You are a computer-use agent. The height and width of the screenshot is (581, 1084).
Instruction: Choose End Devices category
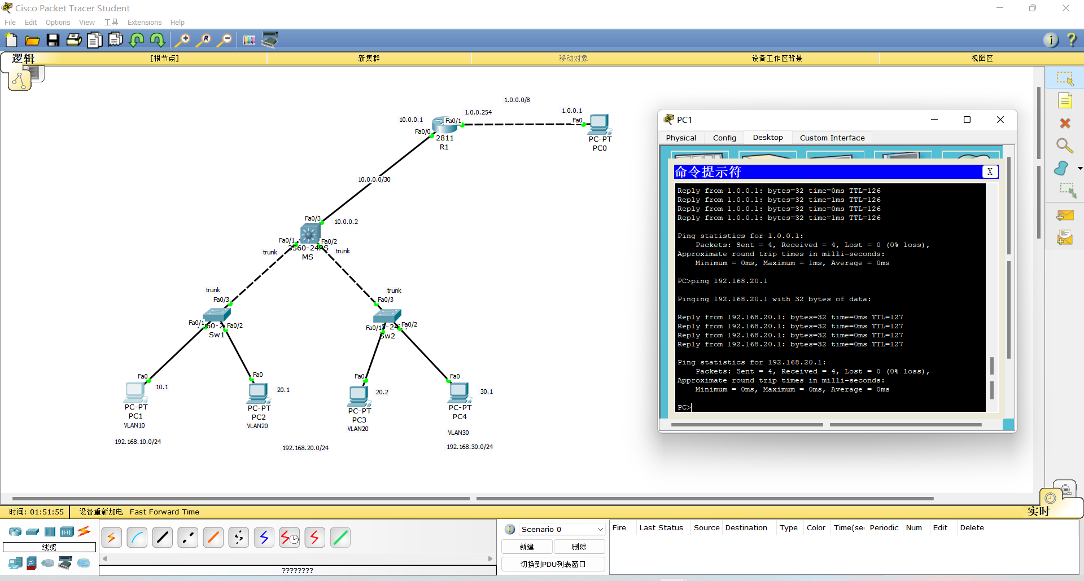pyautogui.click(x=15, y=563)
